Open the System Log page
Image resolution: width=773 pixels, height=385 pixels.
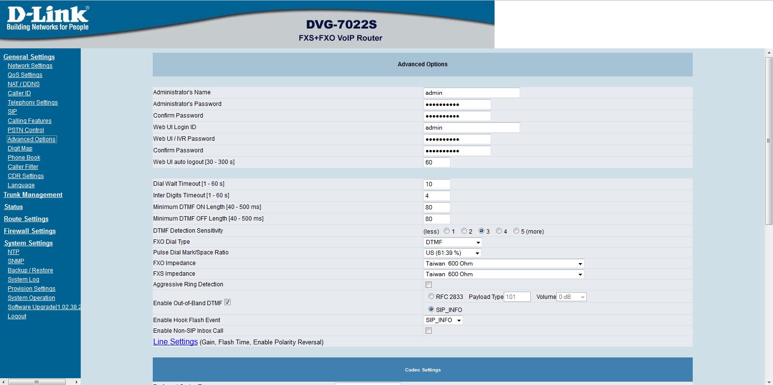[23, 280]
